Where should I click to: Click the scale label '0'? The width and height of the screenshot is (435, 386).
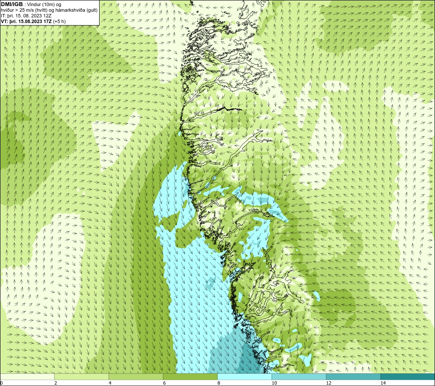(x=2, y=383)
